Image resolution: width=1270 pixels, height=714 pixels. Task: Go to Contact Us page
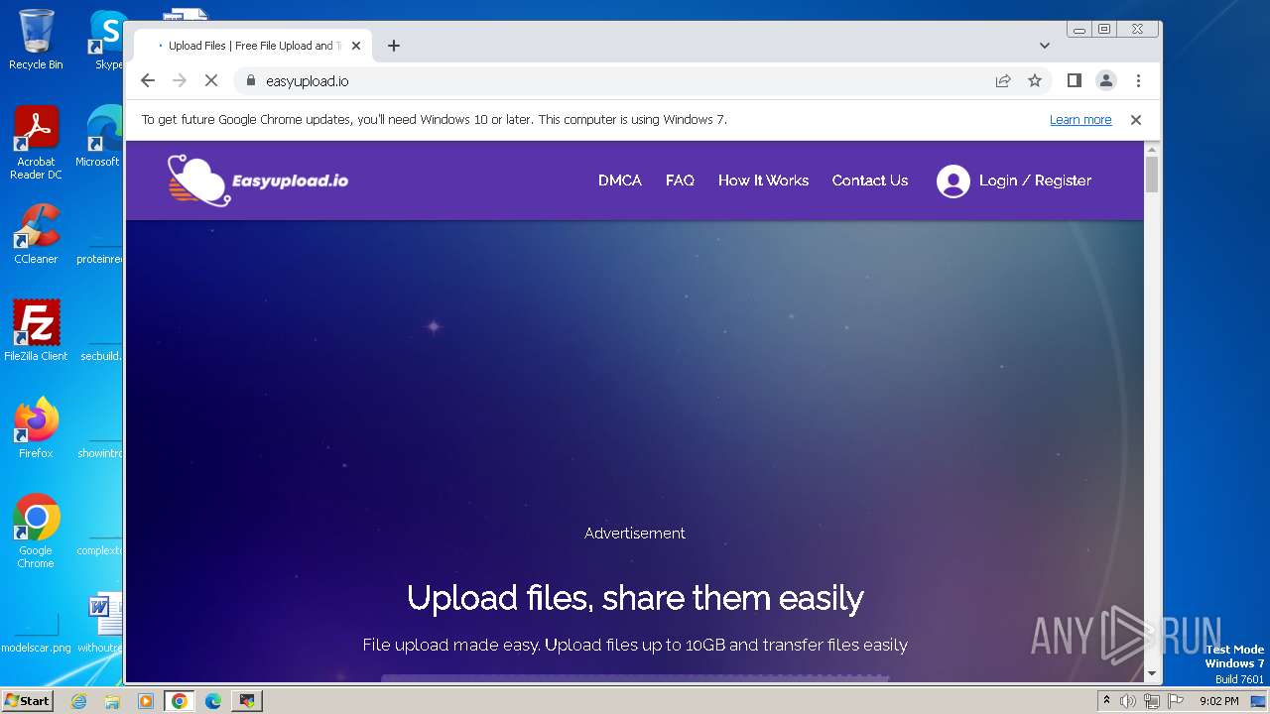point(870,180)
